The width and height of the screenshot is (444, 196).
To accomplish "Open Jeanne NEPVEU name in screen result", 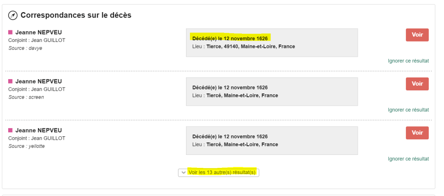I will 39,81.
